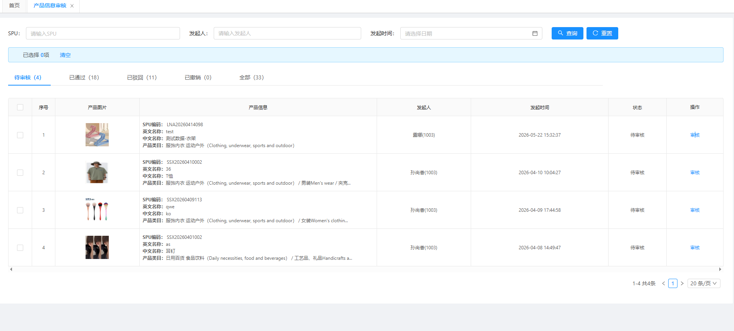
Task: Switch to the 已驳回 (11) tab
Action: 142,77
